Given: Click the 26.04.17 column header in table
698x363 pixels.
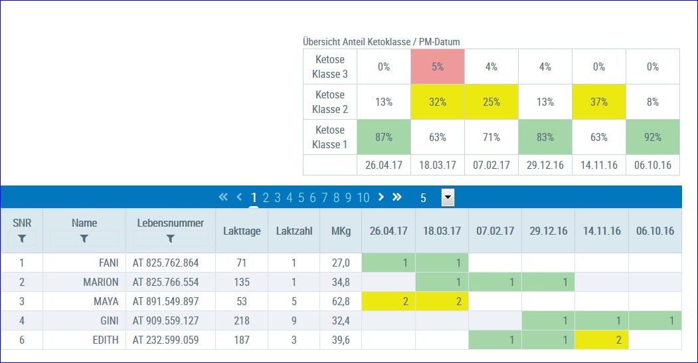Looking at the screenshot, I should point(388,231).
